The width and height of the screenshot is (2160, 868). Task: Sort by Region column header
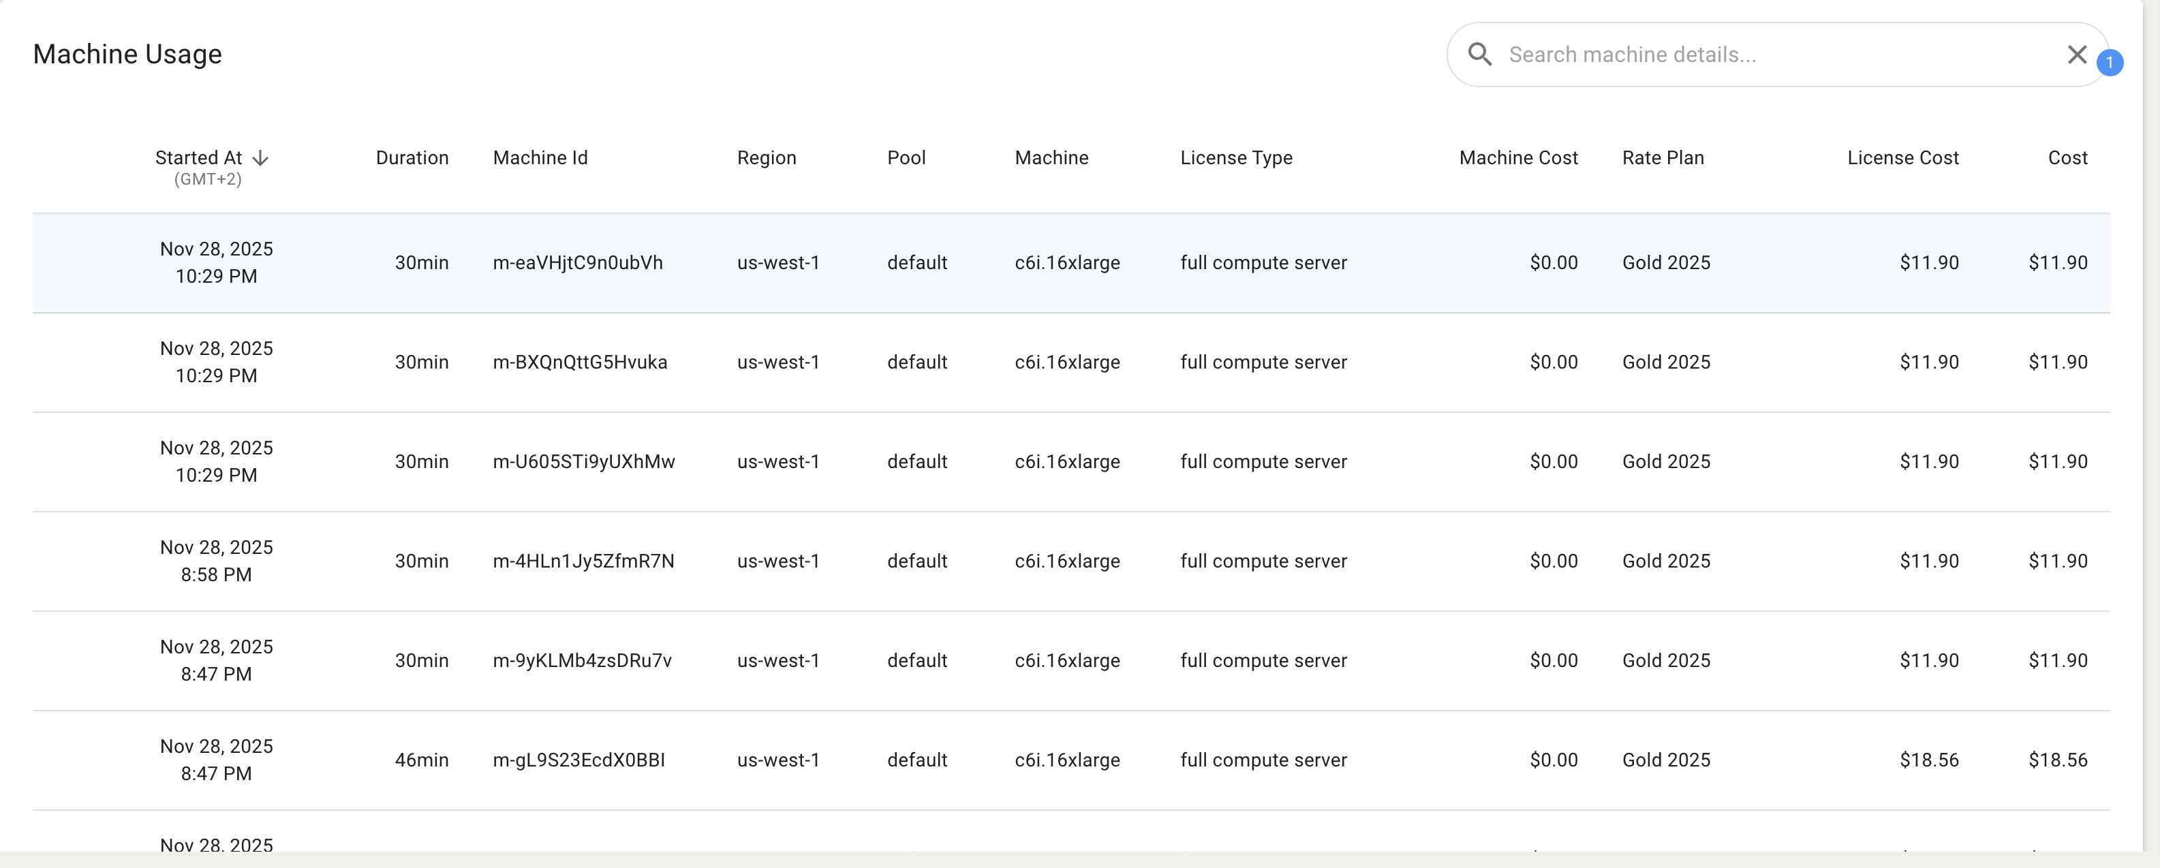(x=767, y=157)
